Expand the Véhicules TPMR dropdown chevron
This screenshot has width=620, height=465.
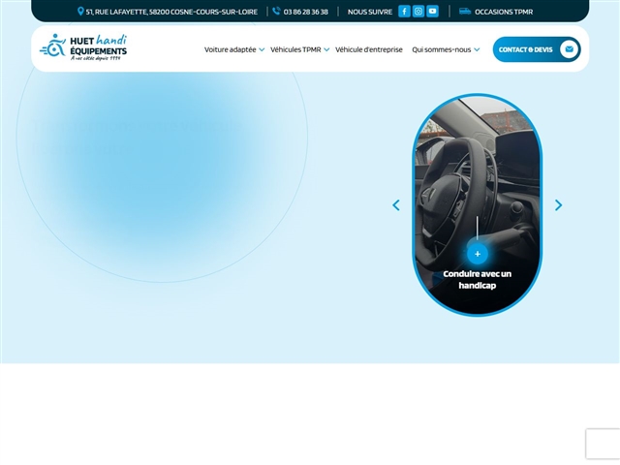click(326, 49)
